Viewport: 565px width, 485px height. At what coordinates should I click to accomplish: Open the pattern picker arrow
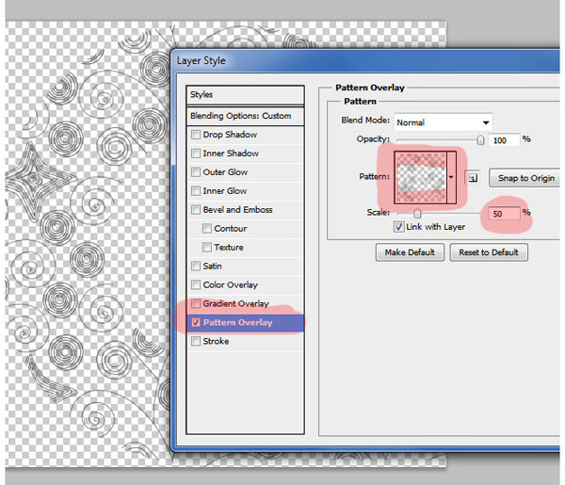pyautogui.click(x=451, y=177)
